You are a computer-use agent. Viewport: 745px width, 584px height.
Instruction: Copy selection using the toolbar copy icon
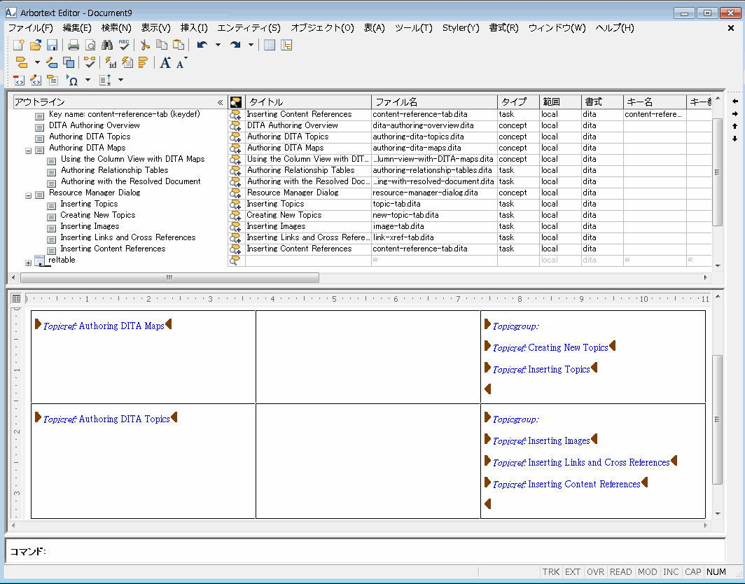(x=162, y=45)
